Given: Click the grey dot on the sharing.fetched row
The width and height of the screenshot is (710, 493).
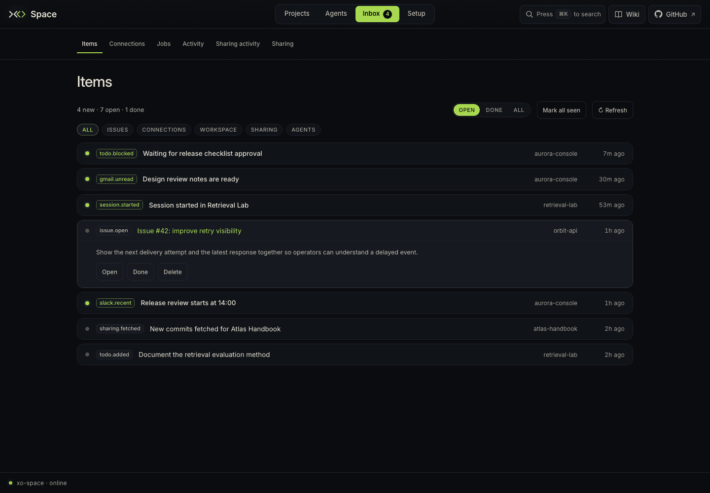Looking at the screenshot, I should click(x=87, y=329).
